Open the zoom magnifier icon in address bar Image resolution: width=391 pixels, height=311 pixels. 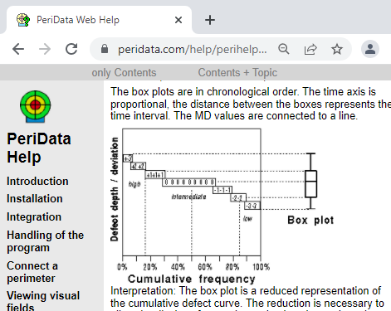tap(284, 49)
